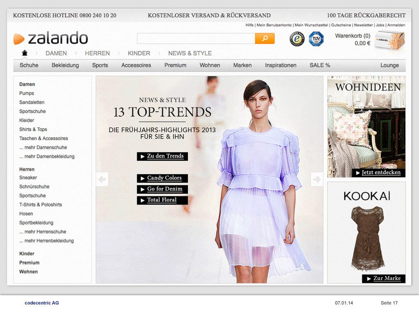Click the Zu den Trends button
419x314 pixels.
coord(162,156)
